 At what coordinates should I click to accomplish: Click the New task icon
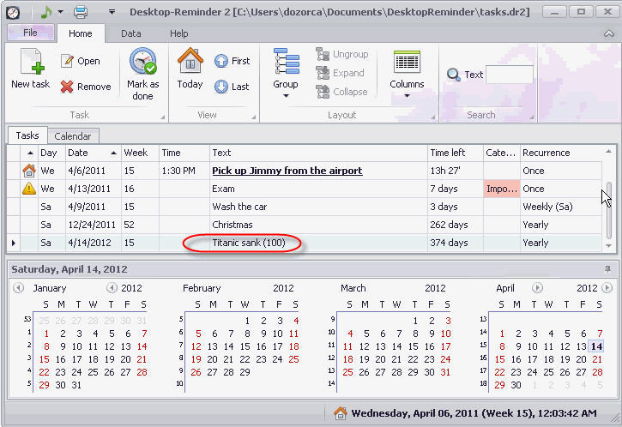(x=32, y=62)
